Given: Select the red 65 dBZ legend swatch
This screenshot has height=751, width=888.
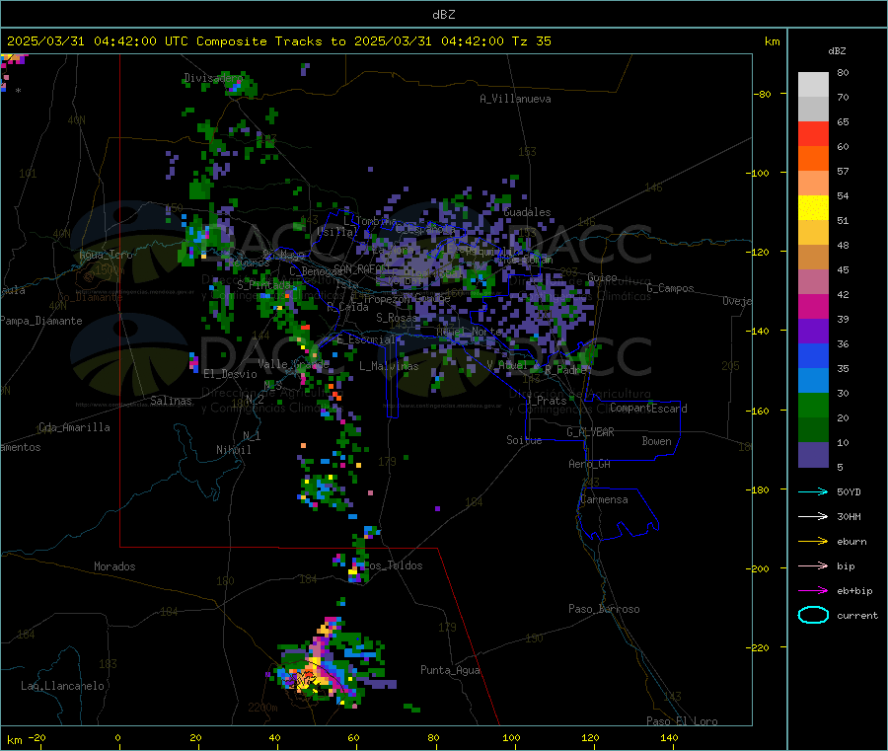Looking at the screenshot, I should coord(813,133).
